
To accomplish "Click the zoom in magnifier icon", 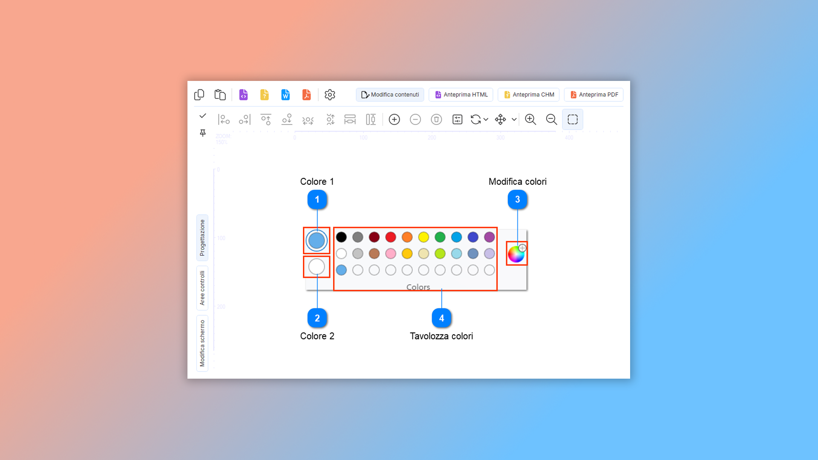I will (530, 120).
